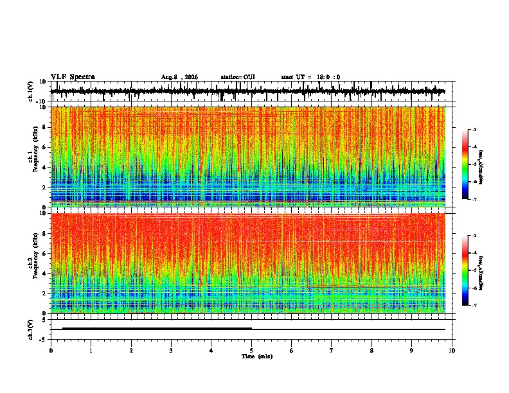Click the ch.2 'Frequency (kHz)' axis label
The image size is (509, 393).
pos(36,256)
